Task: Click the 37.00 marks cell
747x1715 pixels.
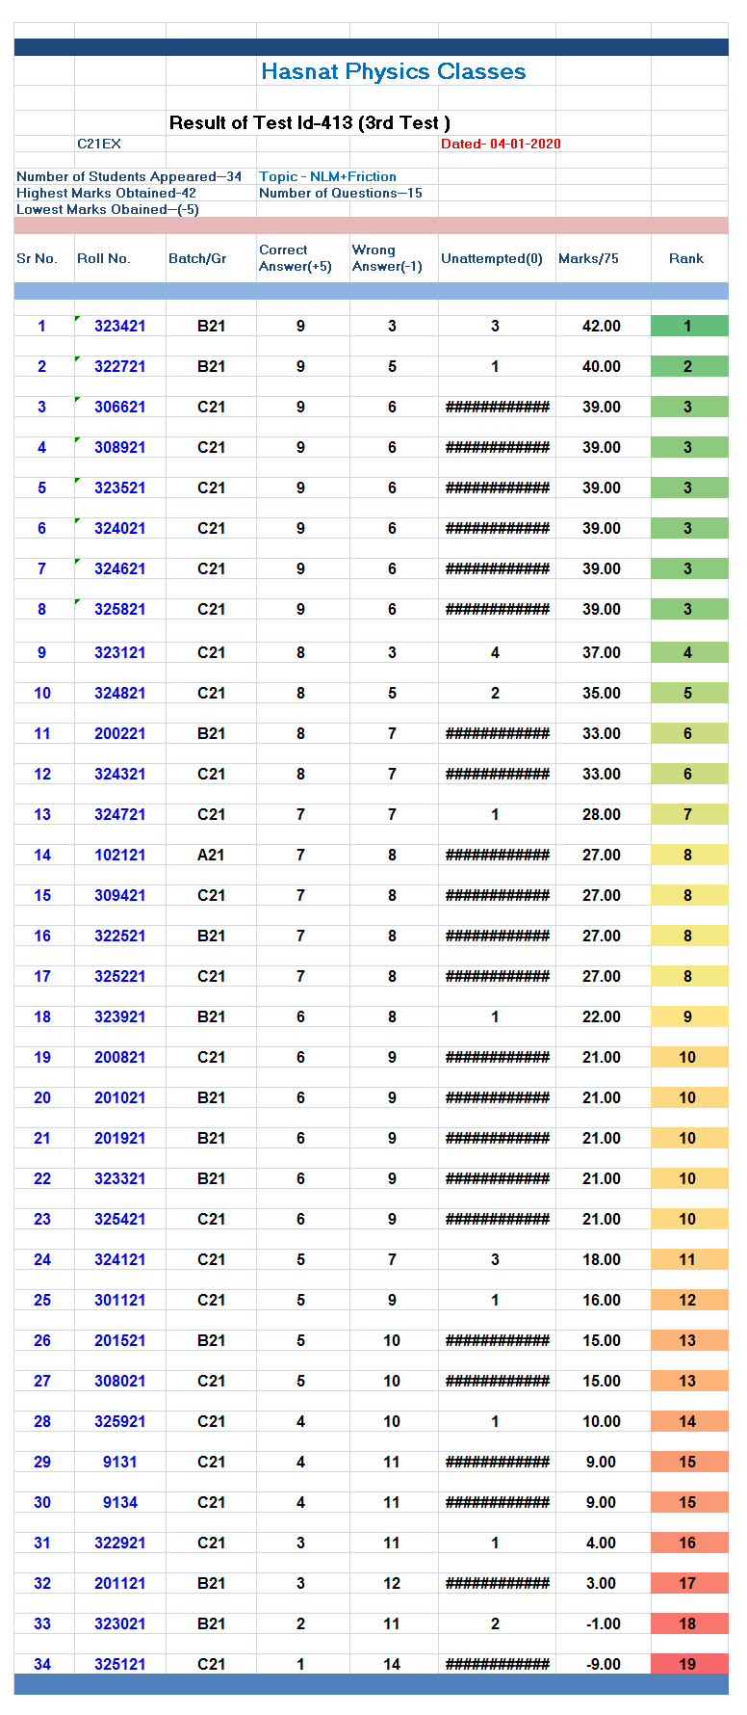Action: 602,652
